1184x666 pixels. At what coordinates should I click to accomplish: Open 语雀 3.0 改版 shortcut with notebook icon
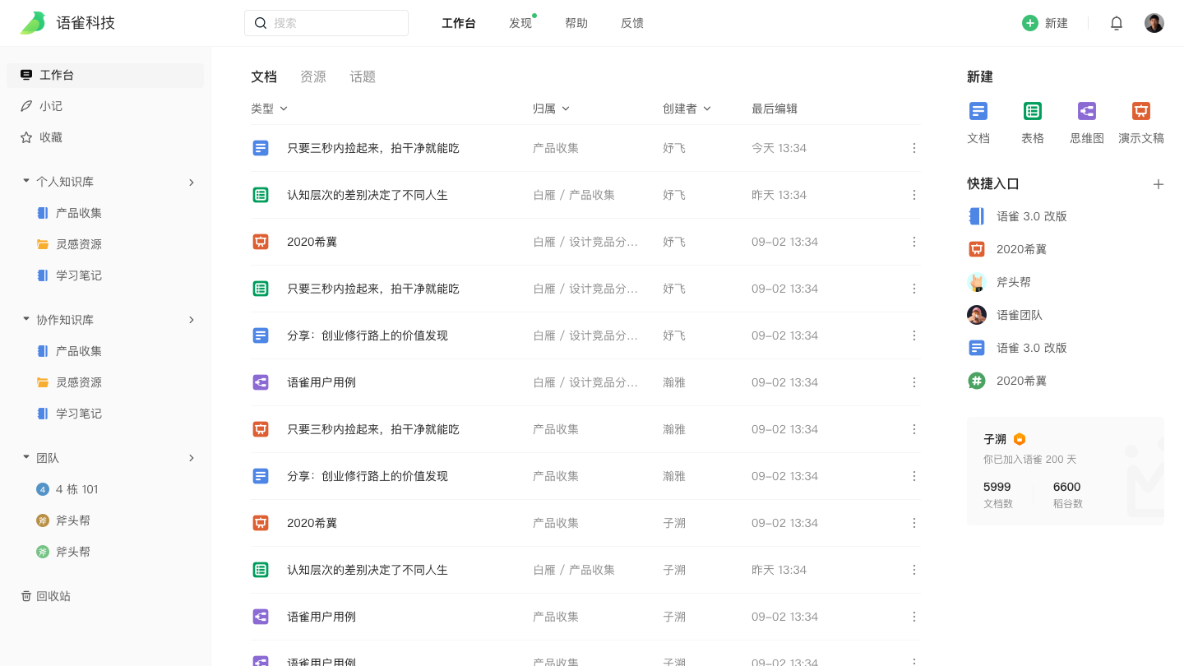[x=1017, y=216]
